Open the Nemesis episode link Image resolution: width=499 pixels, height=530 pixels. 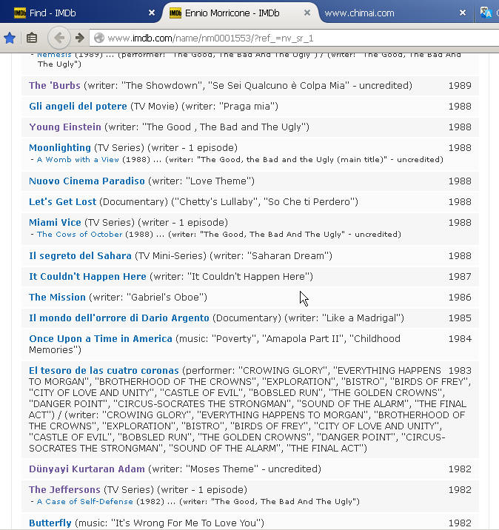[x=54, y=55]
